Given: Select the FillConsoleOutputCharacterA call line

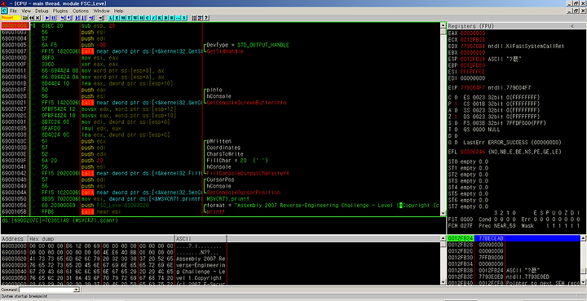Looking at the screenshot, I should [x=220, y=173].
